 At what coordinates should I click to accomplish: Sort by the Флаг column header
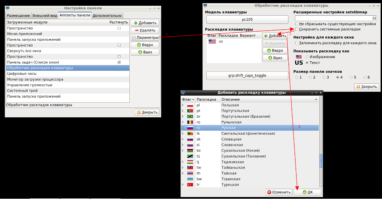point(188,99)
